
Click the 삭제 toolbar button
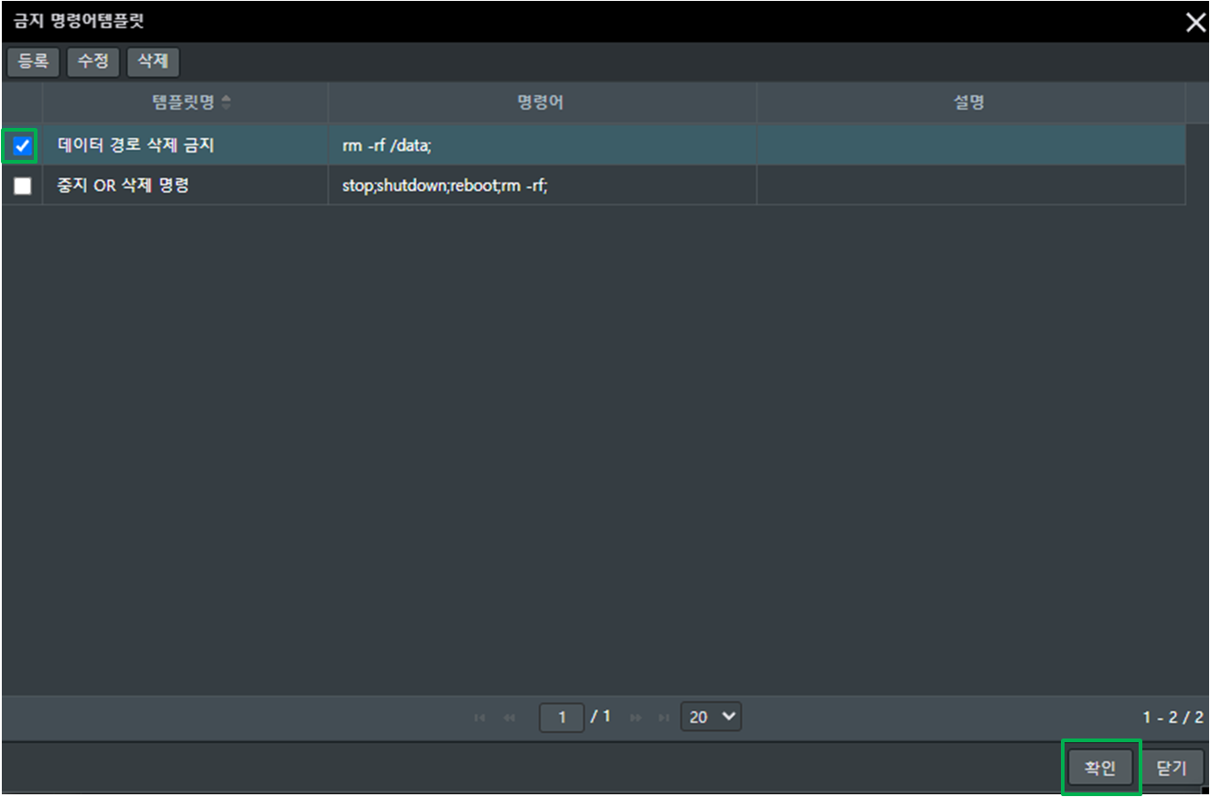pos(153,62)
